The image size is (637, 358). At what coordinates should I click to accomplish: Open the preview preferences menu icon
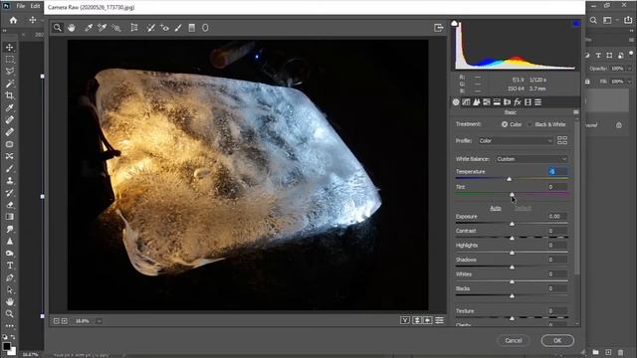coord(439,320)
